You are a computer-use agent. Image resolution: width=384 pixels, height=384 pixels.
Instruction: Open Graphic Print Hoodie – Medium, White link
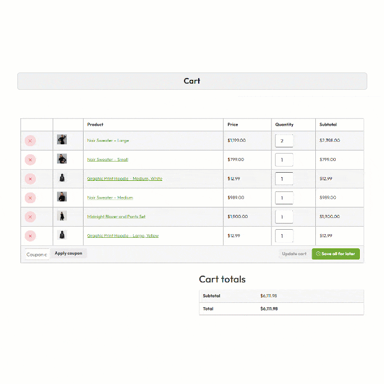coord(124,179)
